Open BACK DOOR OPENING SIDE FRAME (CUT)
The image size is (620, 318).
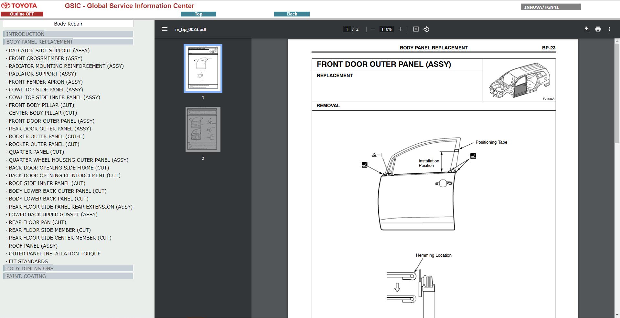(x=59, y=168)
